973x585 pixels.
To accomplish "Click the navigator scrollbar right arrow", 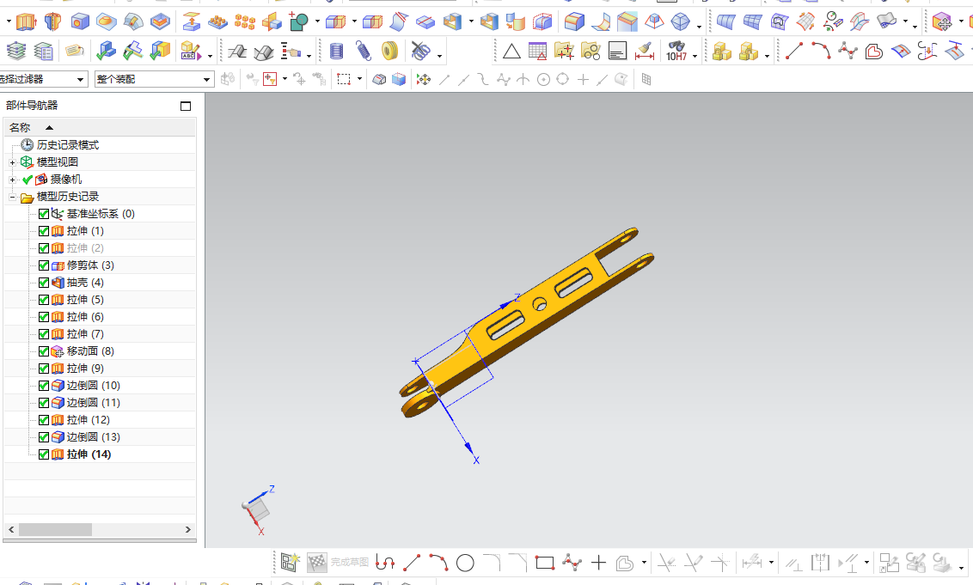I will [188, 530].
